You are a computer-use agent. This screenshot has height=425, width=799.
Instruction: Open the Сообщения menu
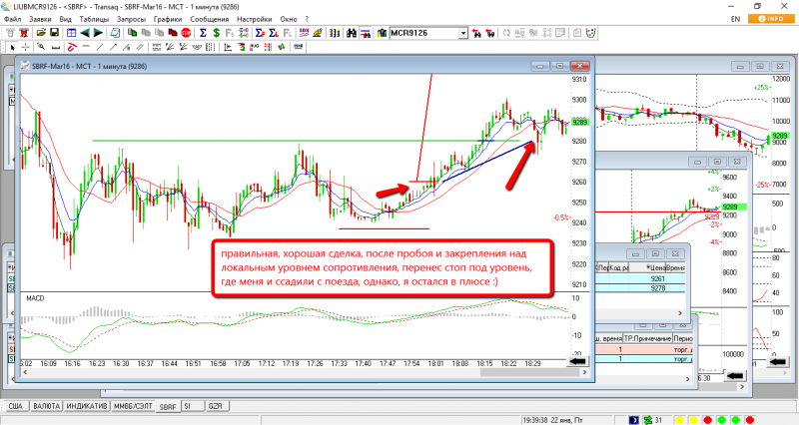[210, 19]
